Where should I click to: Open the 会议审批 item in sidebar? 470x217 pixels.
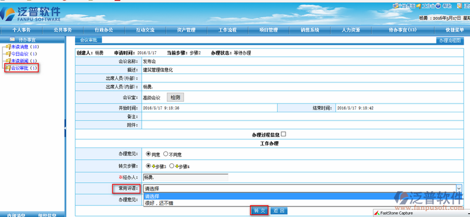(x=22, y=68)
